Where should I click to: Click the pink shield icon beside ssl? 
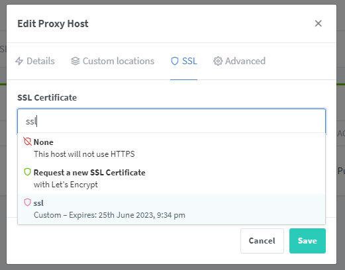pyautogui.click(x=27, y=202)
